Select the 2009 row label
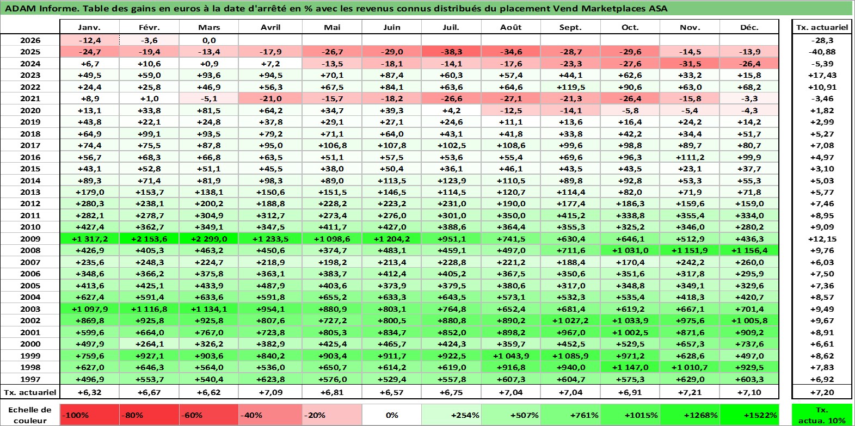 pos(30,239)
